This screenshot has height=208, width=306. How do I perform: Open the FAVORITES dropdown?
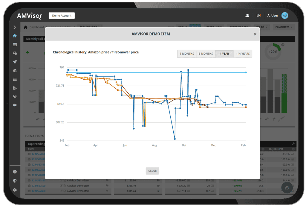click(283, 27)
